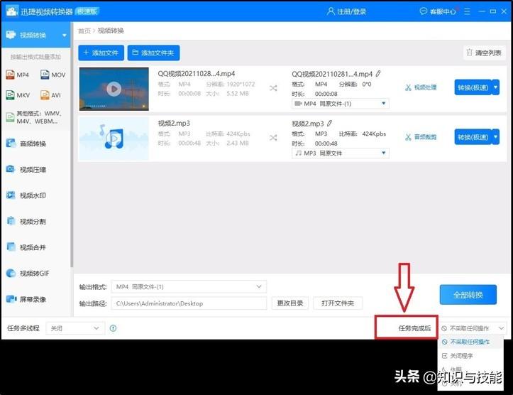Select the MP4 format icon in sidebar
Image resolution: width=513 pixels, height=395 pixels.
click(x=11, y=75)
